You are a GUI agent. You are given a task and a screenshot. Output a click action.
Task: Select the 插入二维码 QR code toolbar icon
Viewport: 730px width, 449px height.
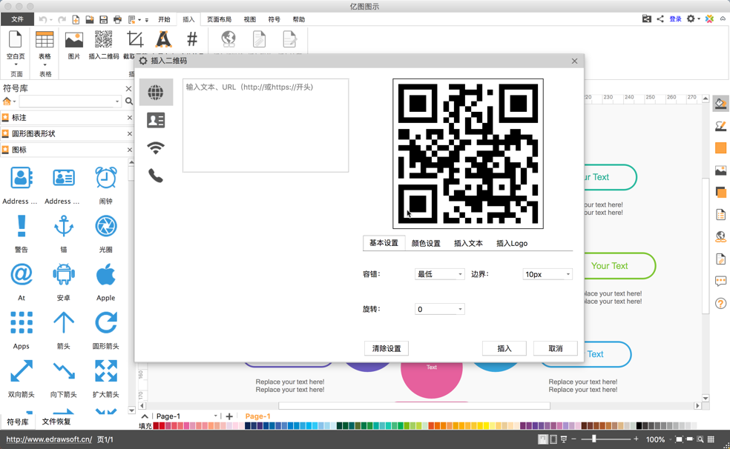tap(103, 41)
